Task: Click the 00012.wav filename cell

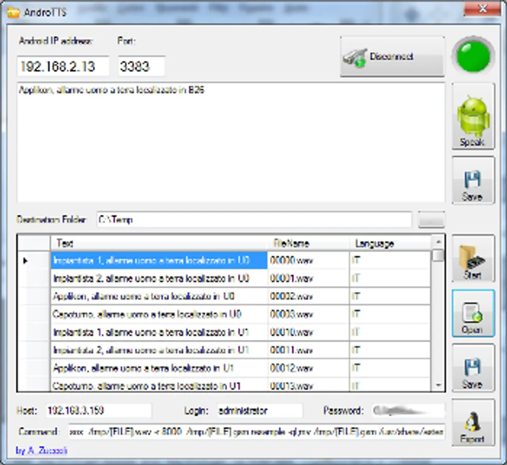Action: [308, 368]
